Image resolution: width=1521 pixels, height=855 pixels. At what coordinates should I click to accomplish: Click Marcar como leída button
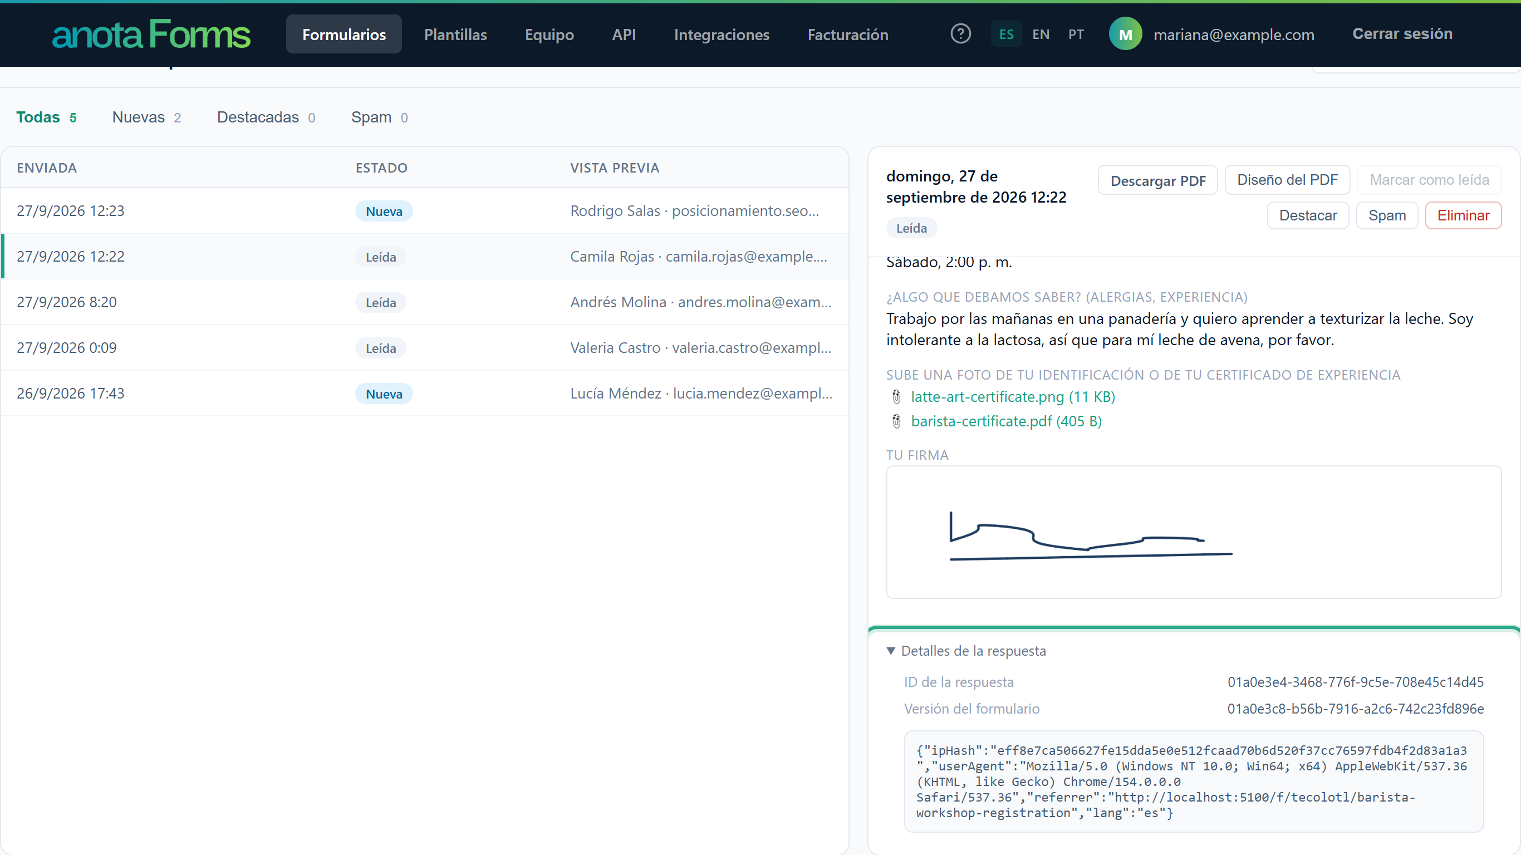coord(1430,180)
